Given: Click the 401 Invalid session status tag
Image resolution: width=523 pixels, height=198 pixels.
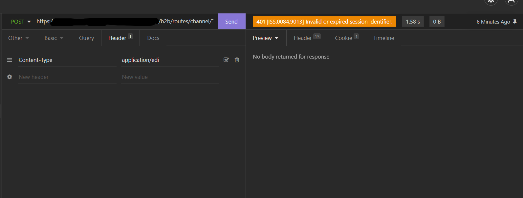Looking at the screenshot, I should pos(324,22).
